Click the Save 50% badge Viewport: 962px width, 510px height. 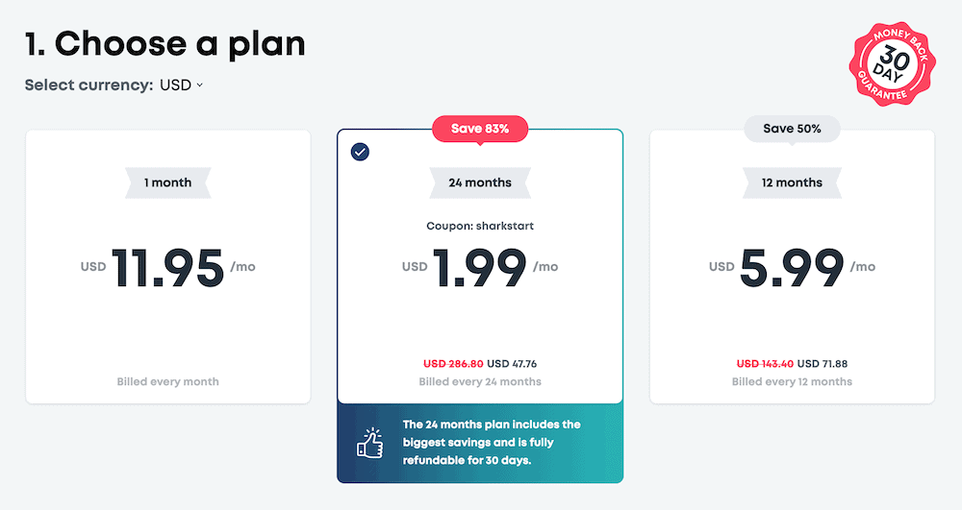tap(792, 129)
